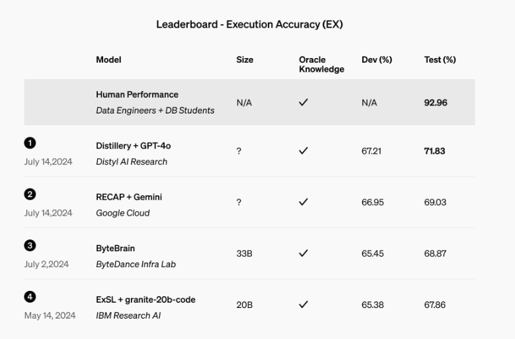Click the Human Performance row title

click(137, 95)
